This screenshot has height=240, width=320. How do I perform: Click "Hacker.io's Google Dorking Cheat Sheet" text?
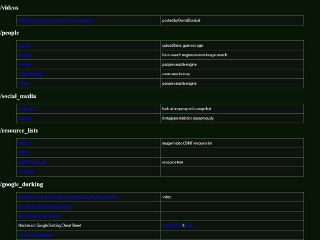pyautogui.click(x=50, y=226)
